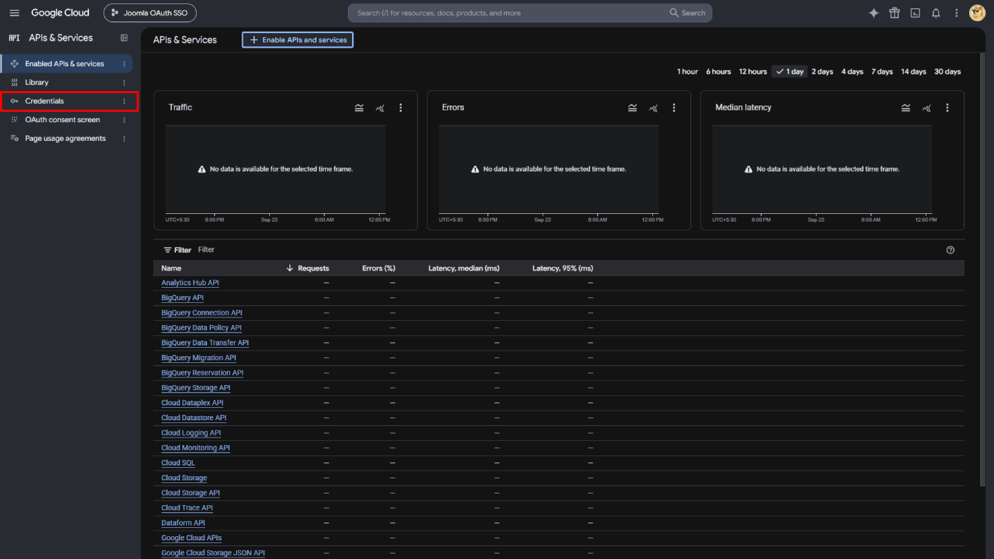
Task: Open Cloud Dataplex API link
Action: click(x=193, y=403)
